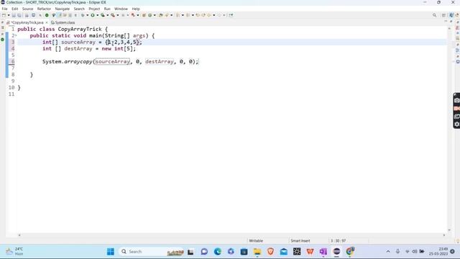
Task: Click the Save All toolbar icon
Action: (19, 15)
